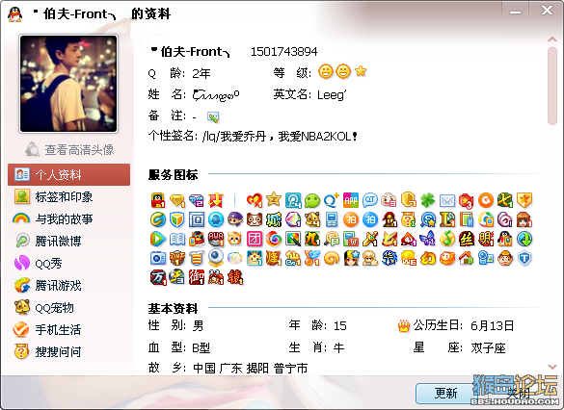Minimize the profile window
The height and width of the screenshot is (410, 564).
[x=515, y=12]
